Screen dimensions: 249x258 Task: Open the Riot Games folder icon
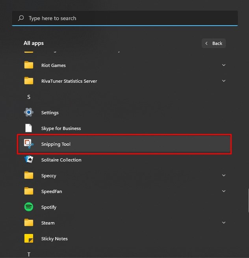click(x=29, y=65)
